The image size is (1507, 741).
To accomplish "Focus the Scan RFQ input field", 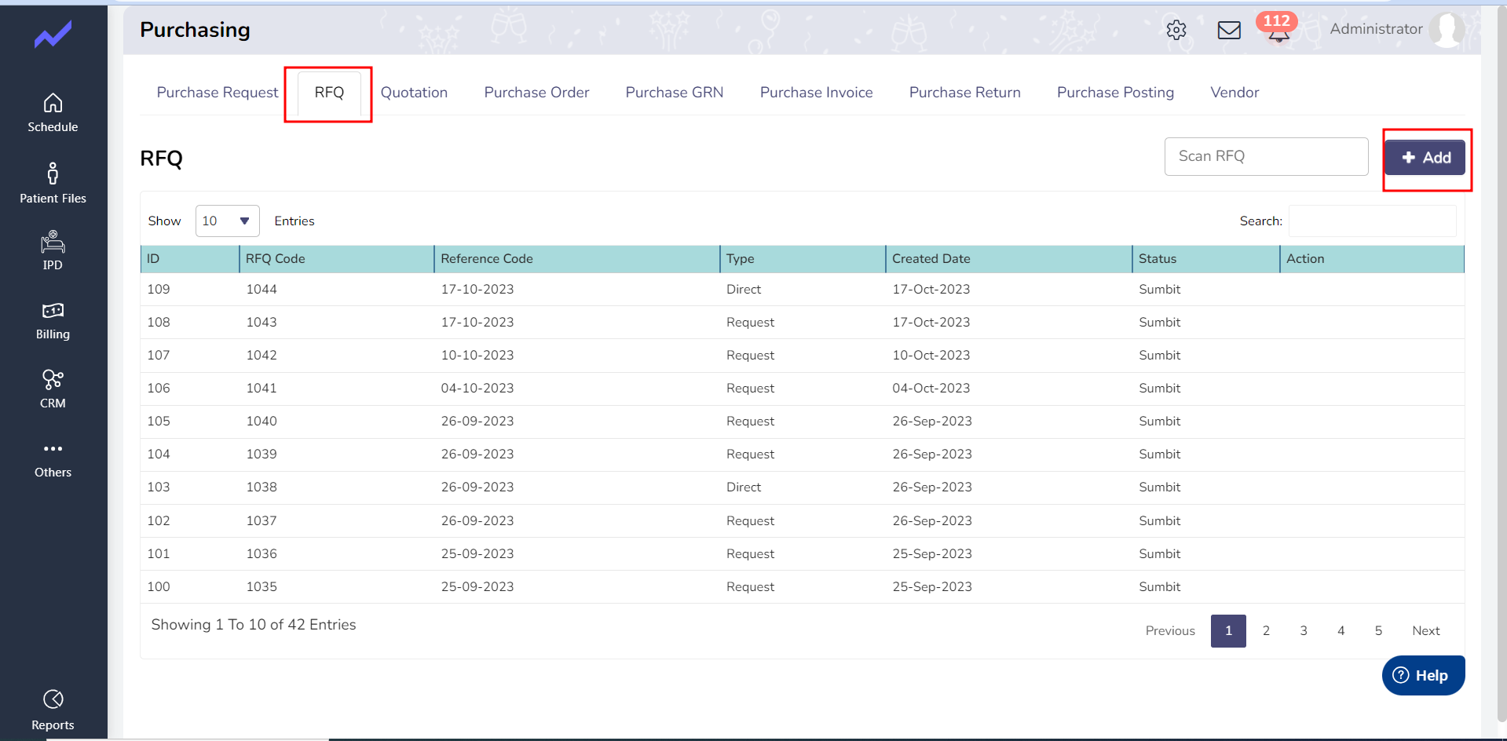I will click(x=1266, y=156).
